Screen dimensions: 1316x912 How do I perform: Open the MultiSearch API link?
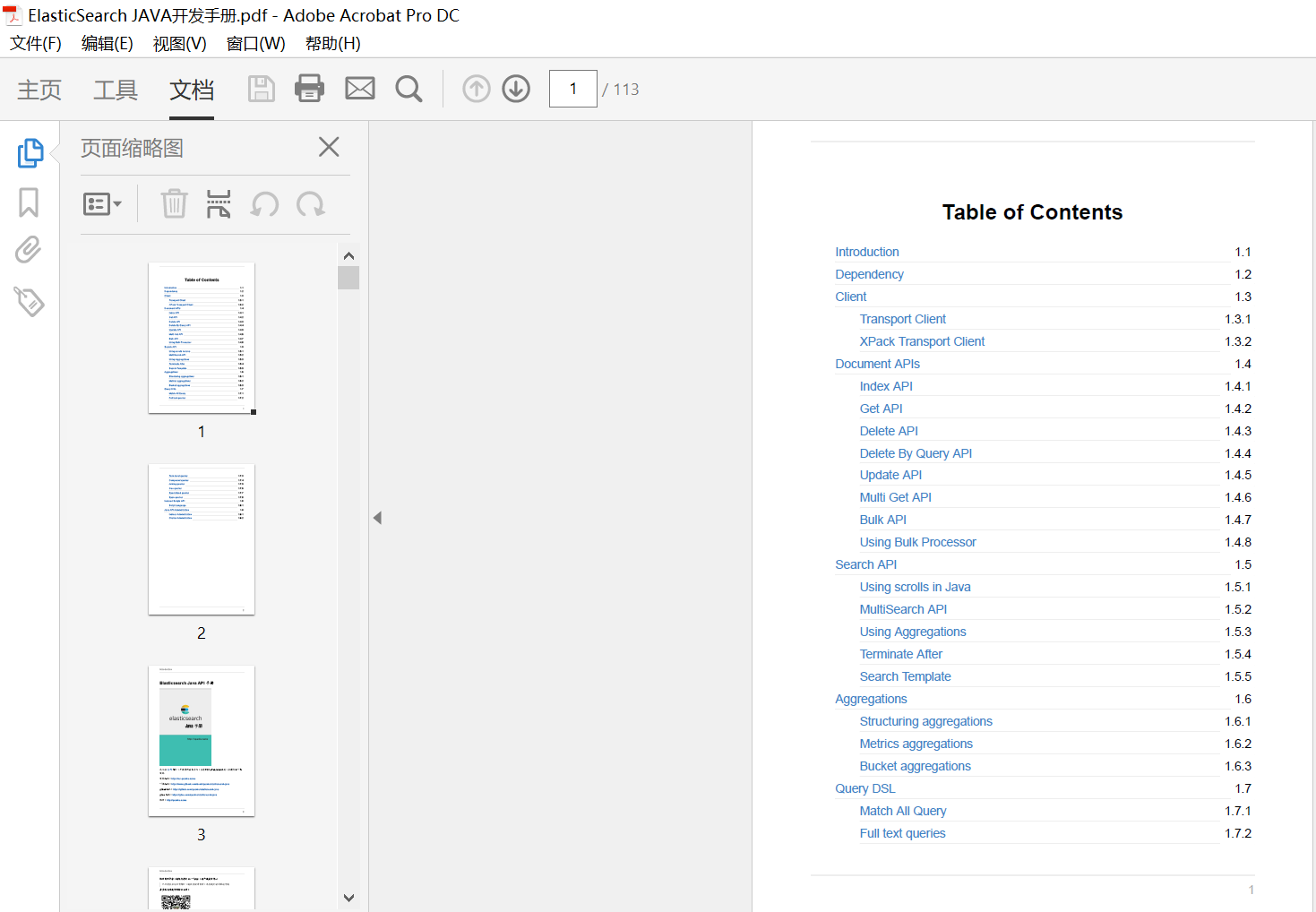[903, 609]
